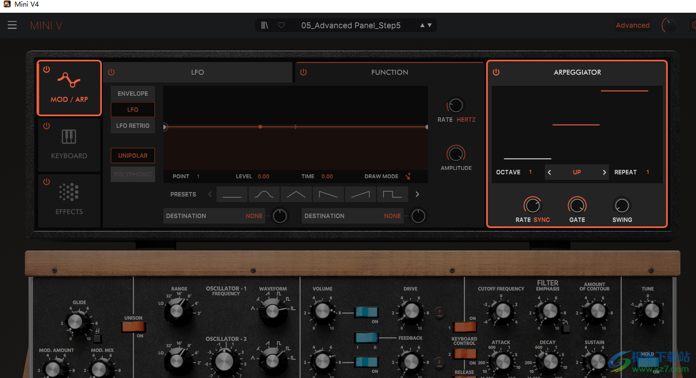Click the preset name 05_Advanced Panel_Step5
Viewport: 696px width, 378px height.
click(350, 25)
